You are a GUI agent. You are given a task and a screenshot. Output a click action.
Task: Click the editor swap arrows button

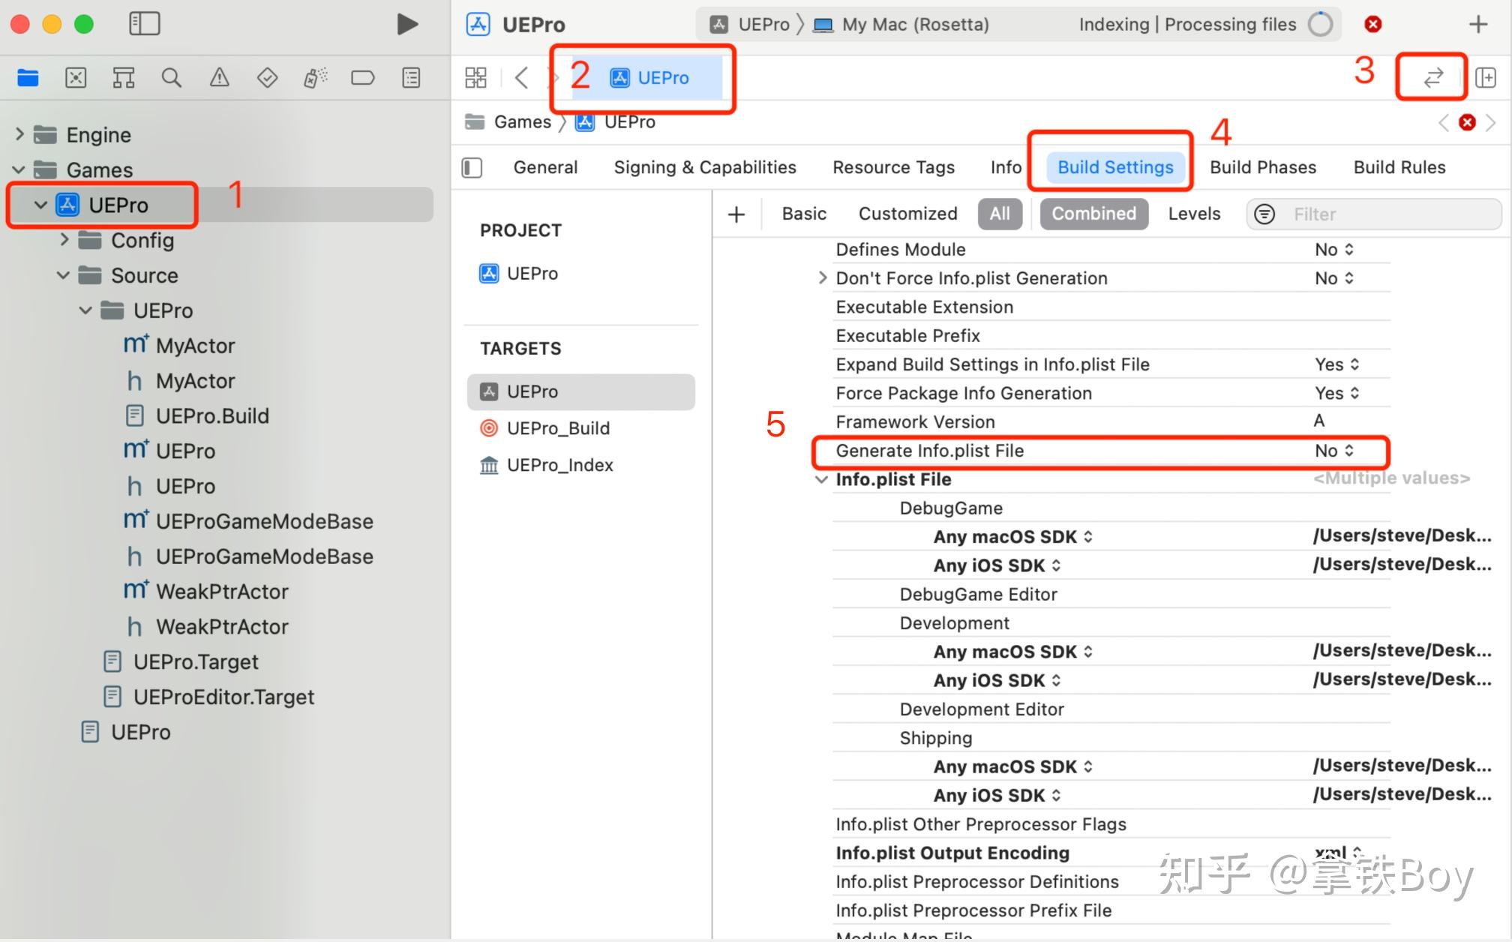[x=1433, y=77]
